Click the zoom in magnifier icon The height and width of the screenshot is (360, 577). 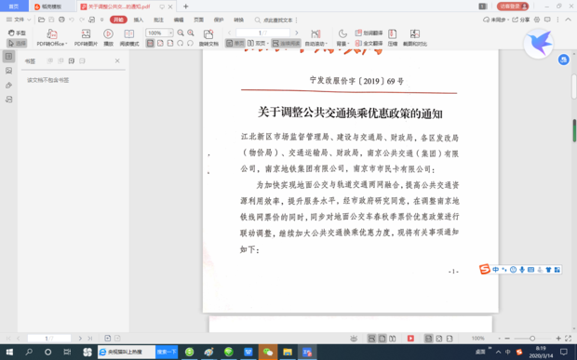(191, 33)
